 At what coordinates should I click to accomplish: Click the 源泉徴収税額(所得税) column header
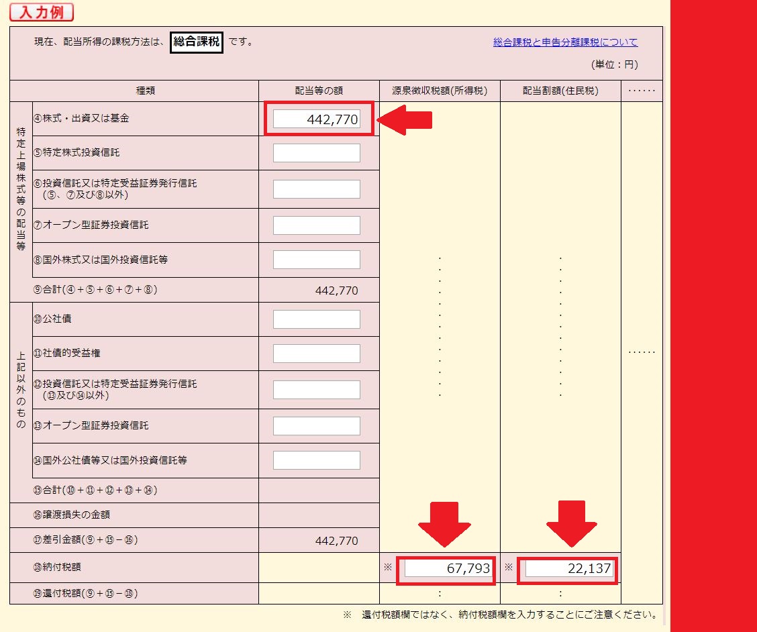(x=440, y=91)
